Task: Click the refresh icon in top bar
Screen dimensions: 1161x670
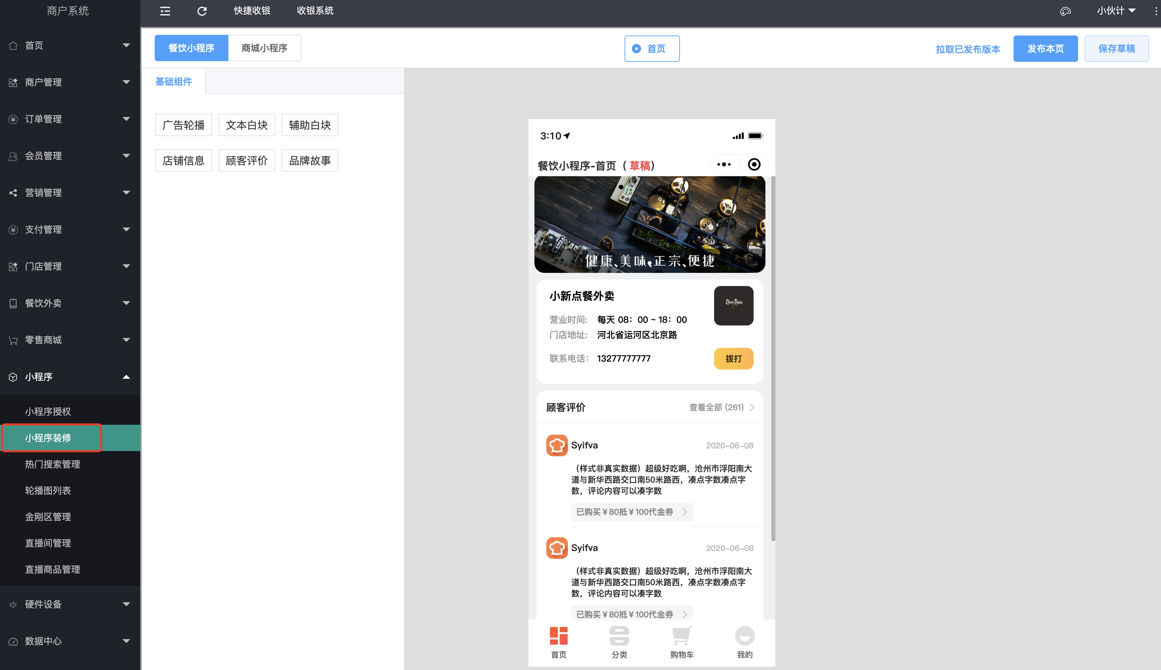Action: click(x=202, y=11)
